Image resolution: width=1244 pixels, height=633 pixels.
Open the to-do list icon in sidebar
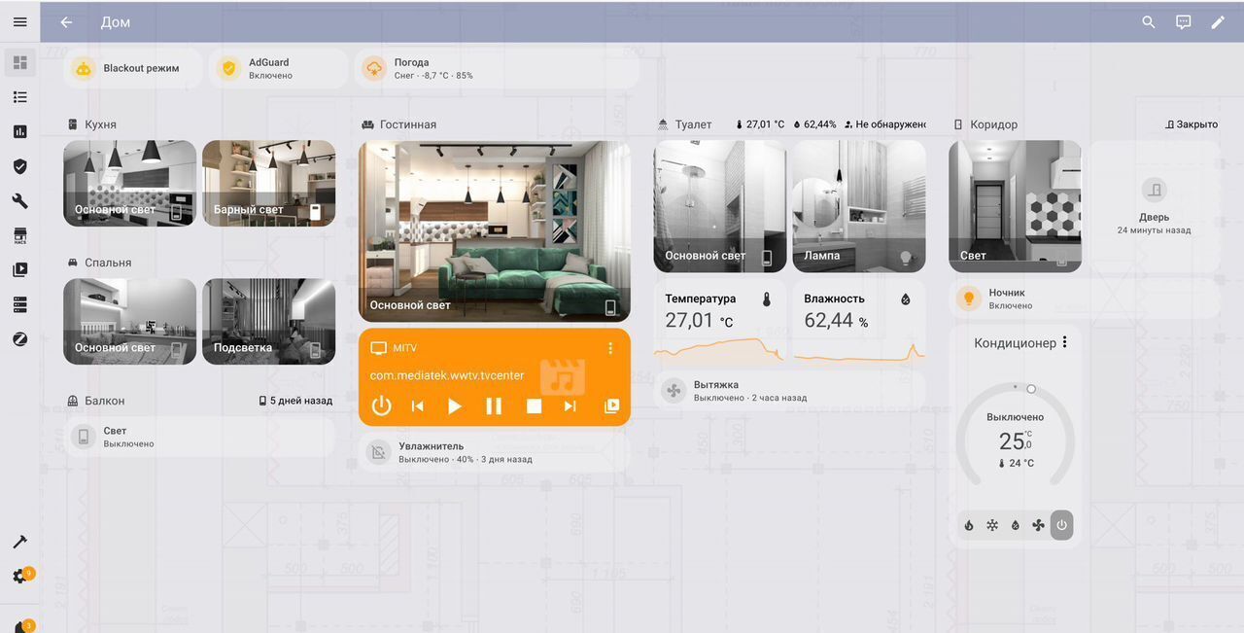(20, 97)
